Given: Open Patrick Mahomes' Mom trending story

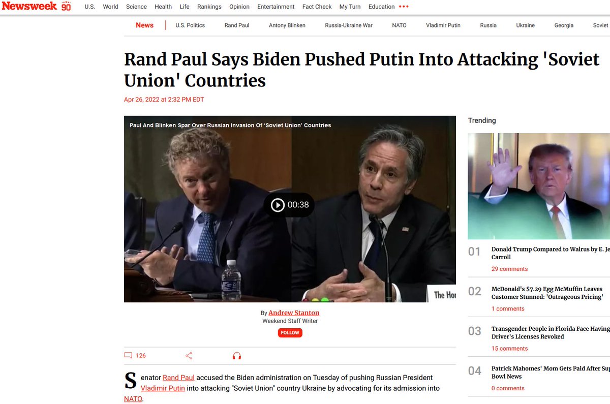Looking at the screenshot, I should [551, 372].
